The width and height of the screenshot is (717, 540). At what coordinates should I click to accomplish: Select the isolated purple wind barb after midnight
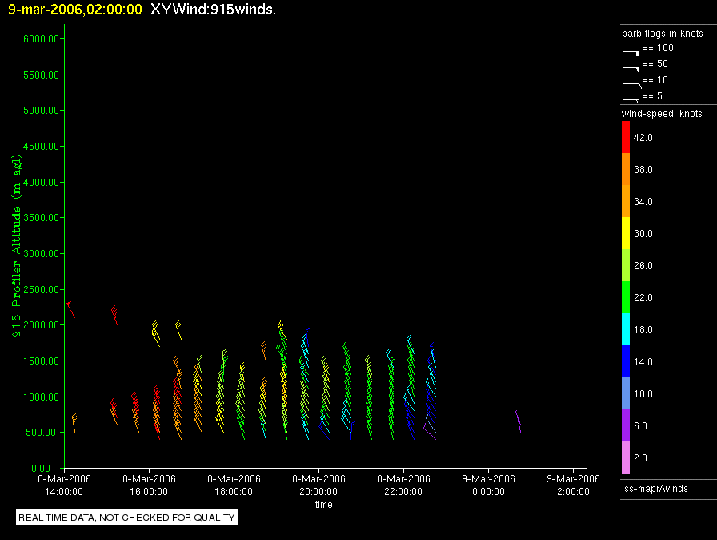pyautogui.click(x=518, y=420)
